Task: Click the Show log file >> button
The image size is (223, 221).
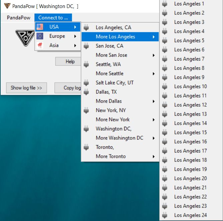Action: point(26,88)
